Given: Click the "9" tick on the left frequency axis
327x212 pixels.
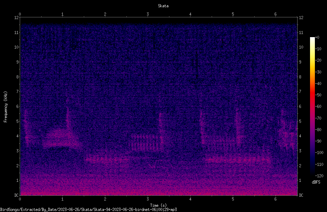Looking at the screenshot, I should click(x=17, y=62).
